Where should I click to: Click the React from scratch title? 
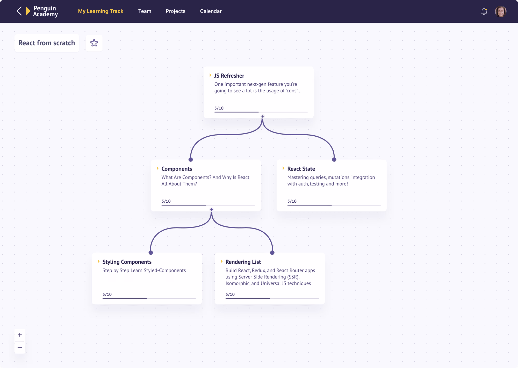tap(47, 43)
